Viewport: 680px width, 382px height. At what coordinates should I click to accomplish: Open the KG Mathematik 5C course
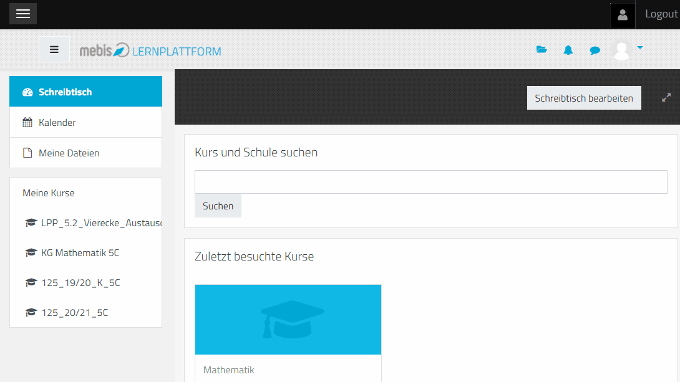point(80,252)
